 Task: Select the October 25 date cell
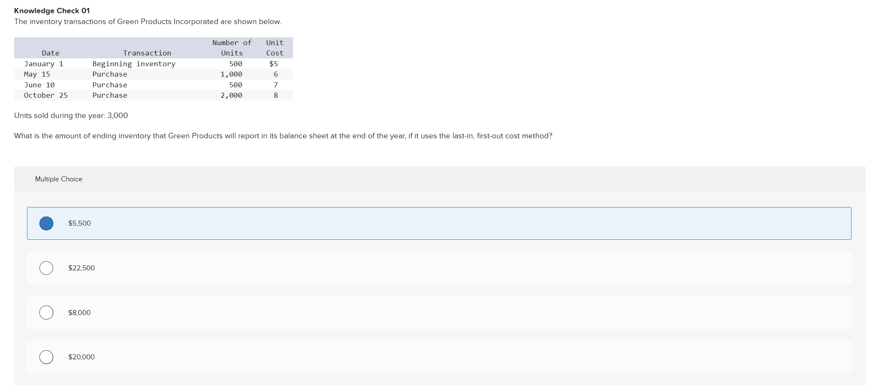pos(46,95)
